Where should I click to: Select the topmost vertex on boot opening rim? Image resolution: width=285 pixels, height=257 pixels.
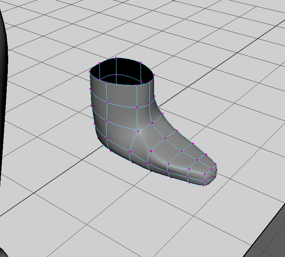click(116, 58)
